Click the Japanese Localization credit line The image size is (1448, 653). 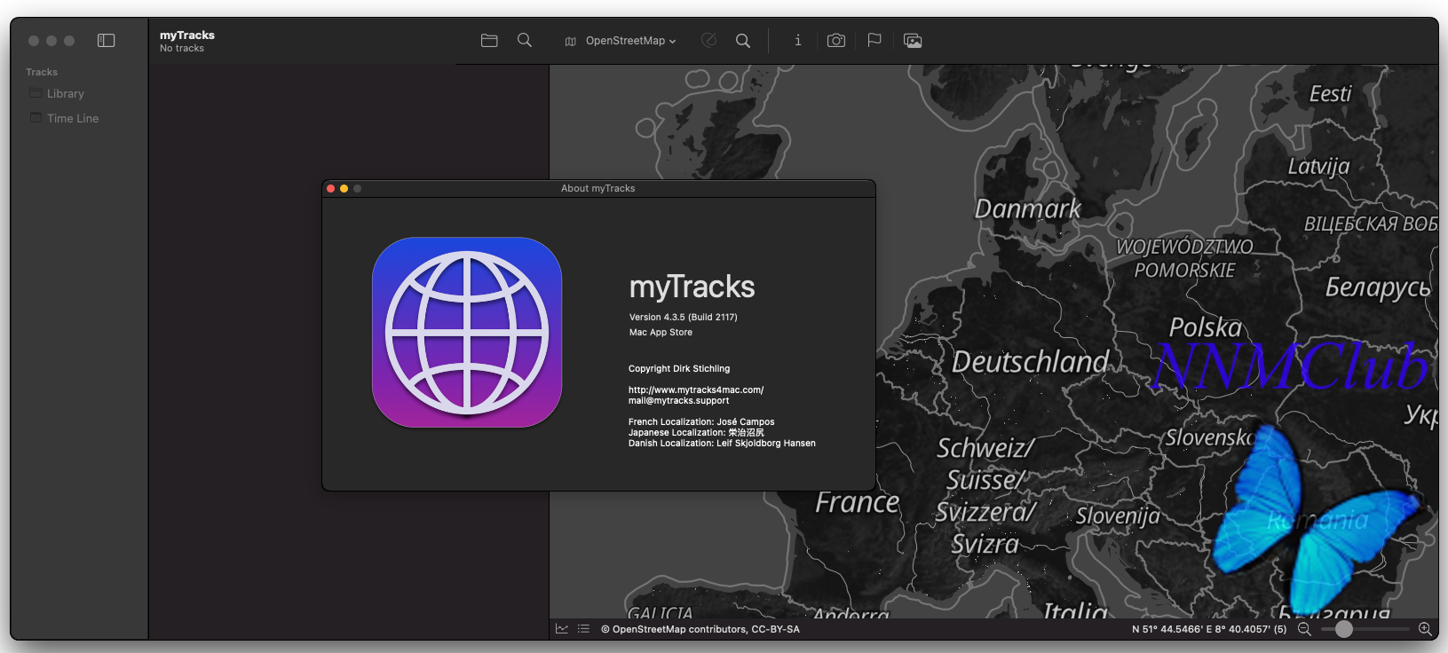coord(696,433)
